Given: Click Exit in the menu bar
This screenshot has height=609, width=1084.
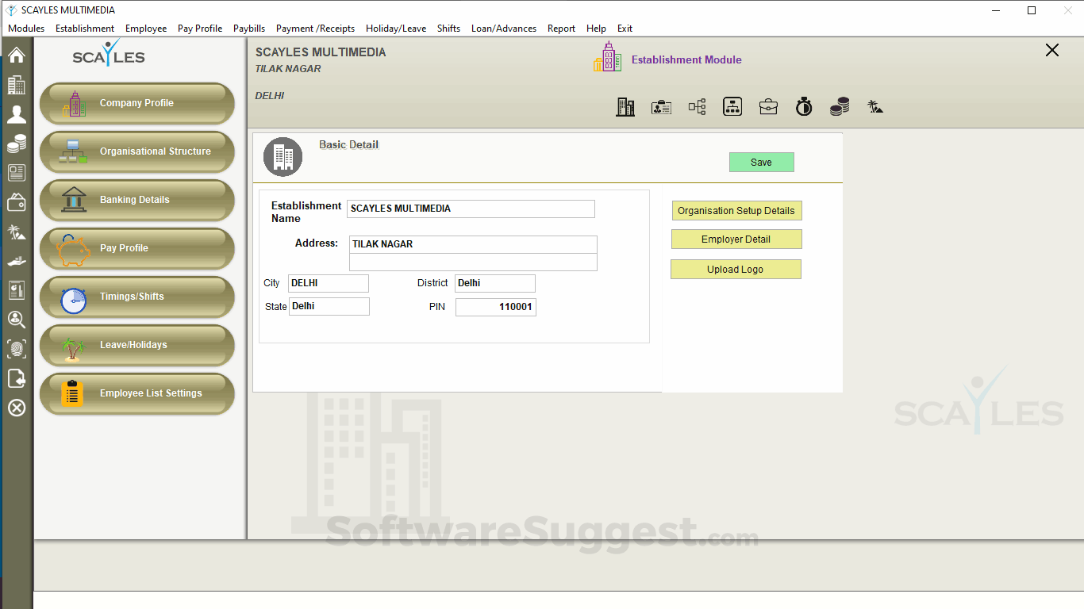Looking at the screenshot, I should coord(625,29).
